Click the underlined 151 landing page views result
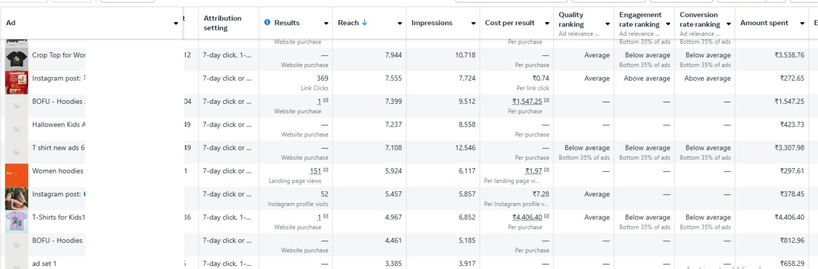 tap(315, 171)
